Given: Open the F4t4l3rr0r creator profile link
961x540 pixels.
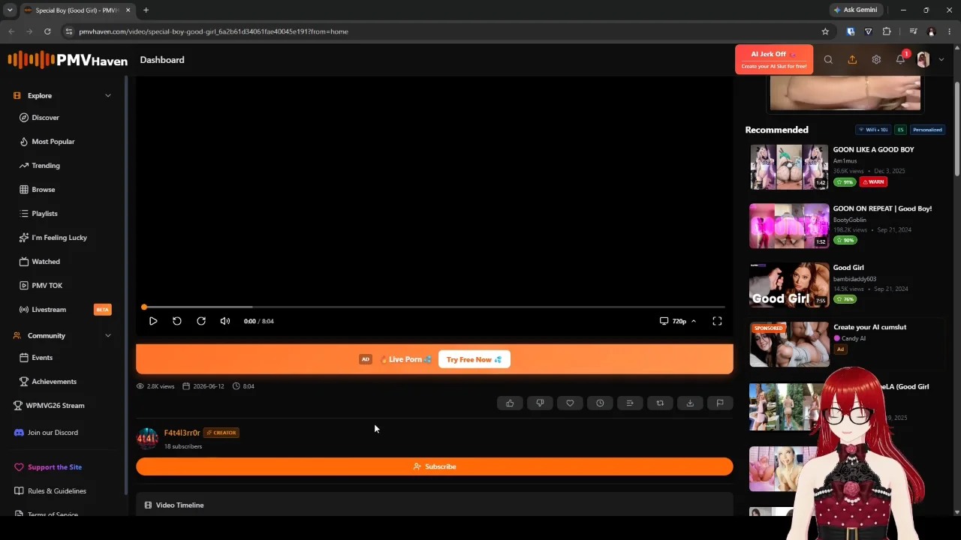Looking at the screenshot, I should (182, 433).
